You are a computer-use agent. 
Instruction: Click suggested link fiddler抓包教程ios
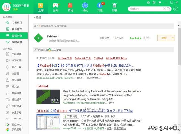116,58
